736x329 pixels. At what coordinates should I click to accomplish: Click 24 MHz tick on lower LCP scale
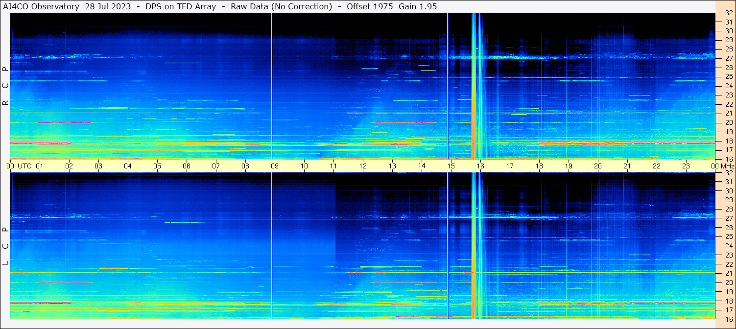coord(729,246)
